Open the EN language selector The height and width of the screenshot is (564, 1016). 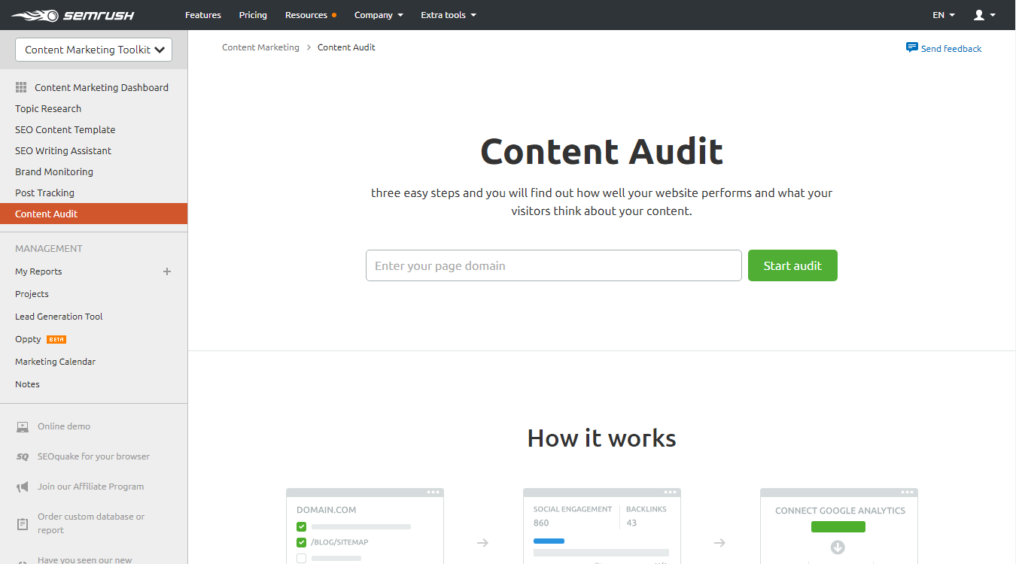944,15
